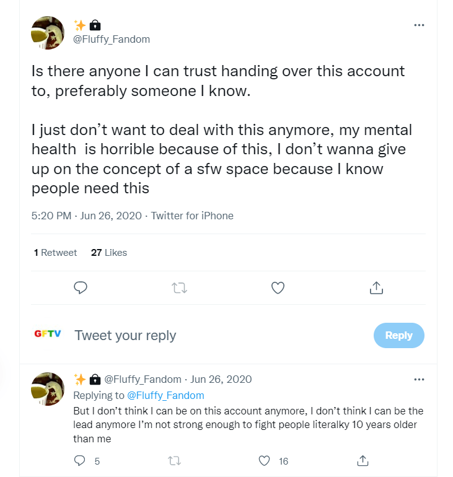View the 1 Retweet list
The image size is (453, 477).
pyautogui.click(x=56, y=252)
